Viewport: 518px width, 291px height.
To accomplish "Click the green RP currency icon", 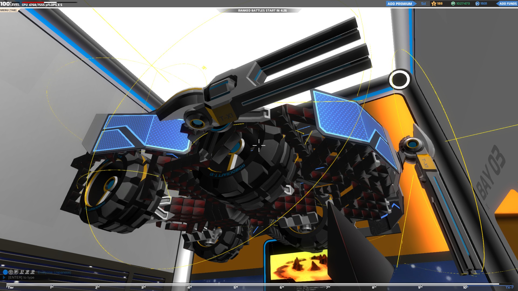I will (x=453, y=4).
